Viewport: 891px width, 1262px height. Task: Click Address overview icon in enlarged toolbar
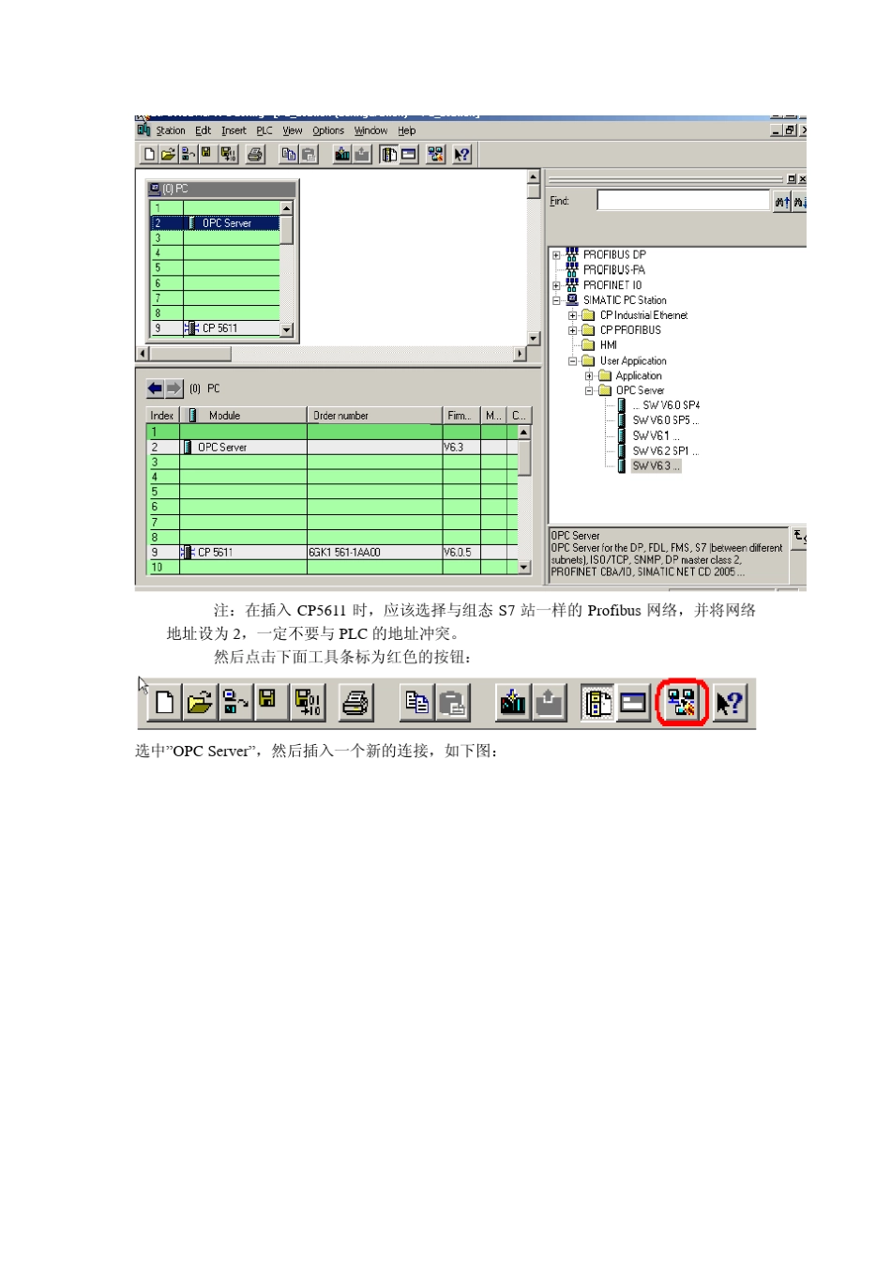[633, 702]
